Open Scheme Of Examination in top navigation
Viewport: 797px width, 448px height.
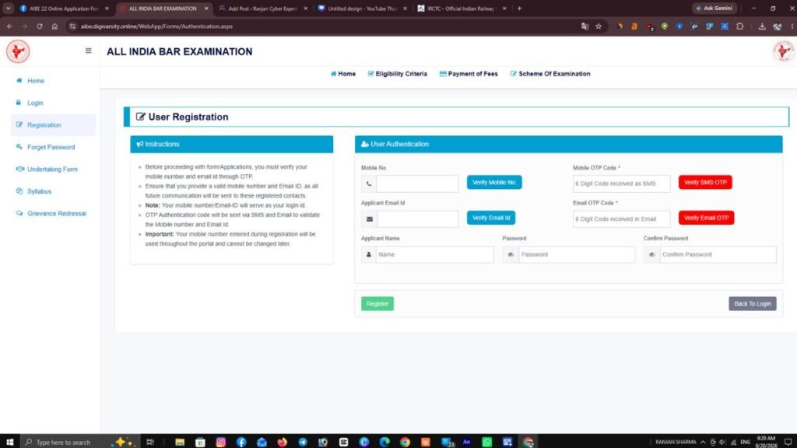click(550, 74)
